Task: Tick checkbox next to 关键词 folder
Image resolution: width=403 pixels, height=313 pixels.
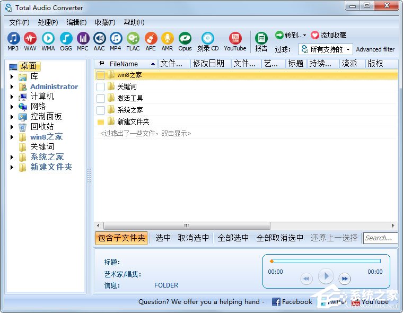Action: 101,86
